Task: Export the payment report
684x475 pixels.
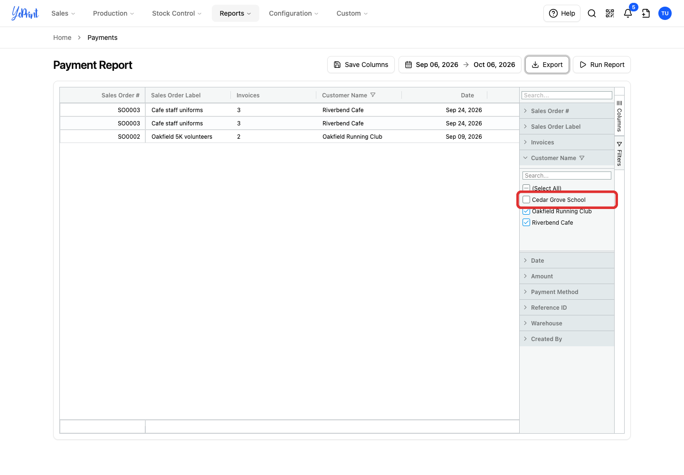Action: coord(547,65)
